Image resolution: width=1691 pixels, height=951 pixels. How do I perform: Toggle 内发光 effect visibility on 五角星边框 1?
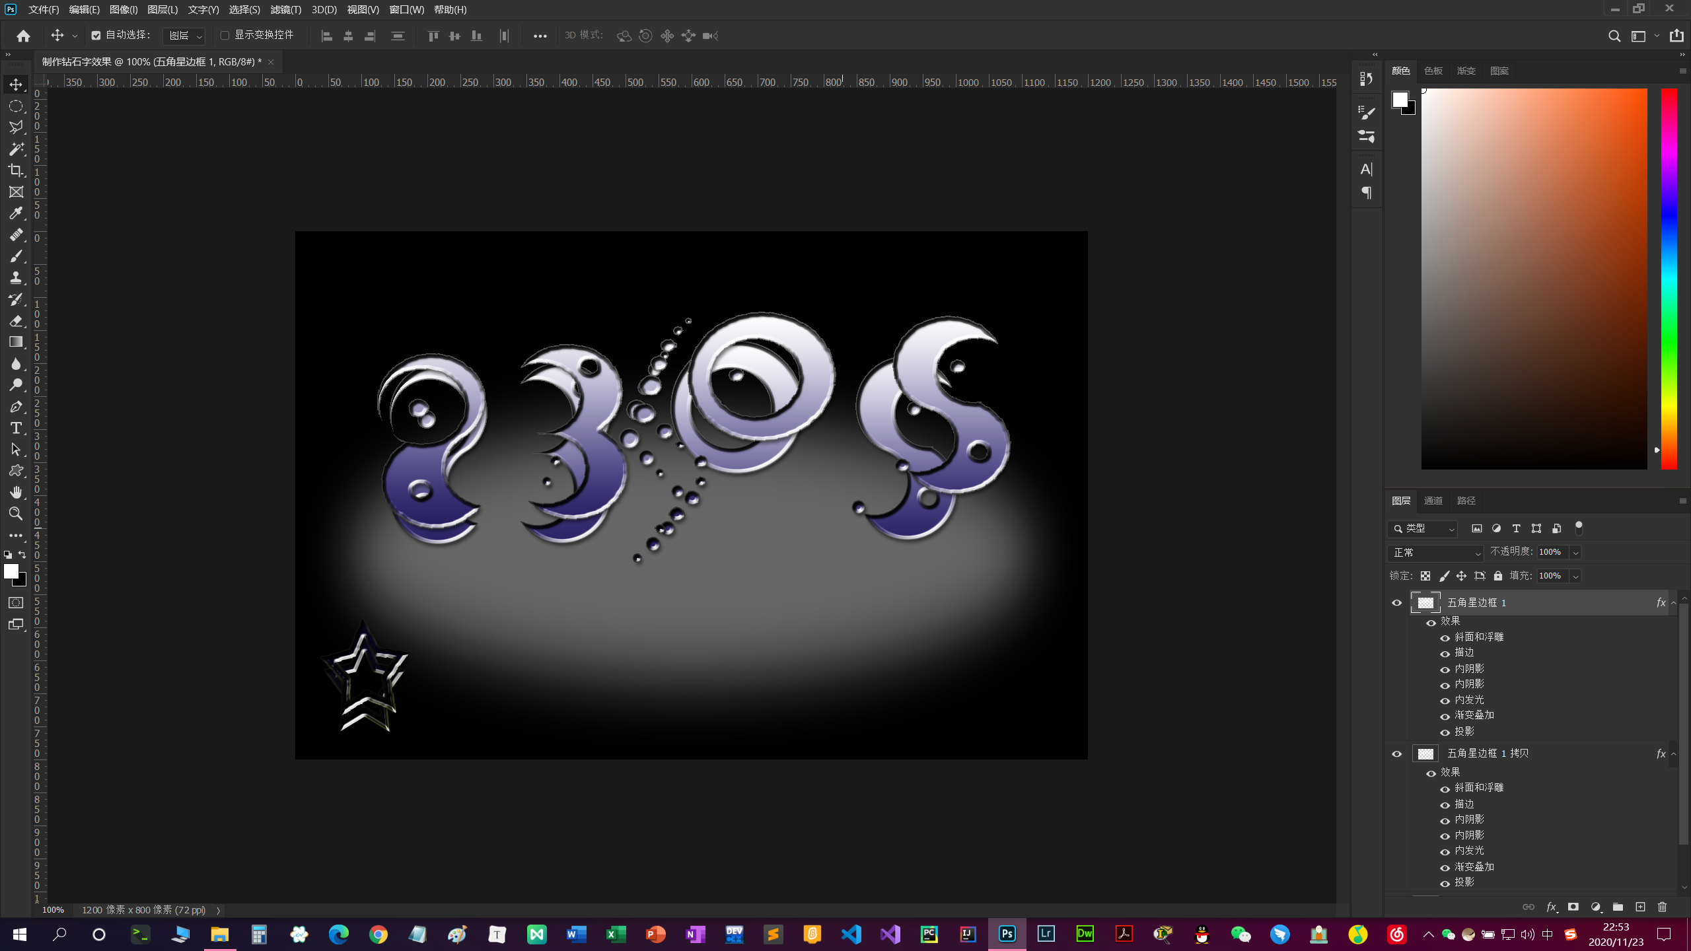point(1445,701)
